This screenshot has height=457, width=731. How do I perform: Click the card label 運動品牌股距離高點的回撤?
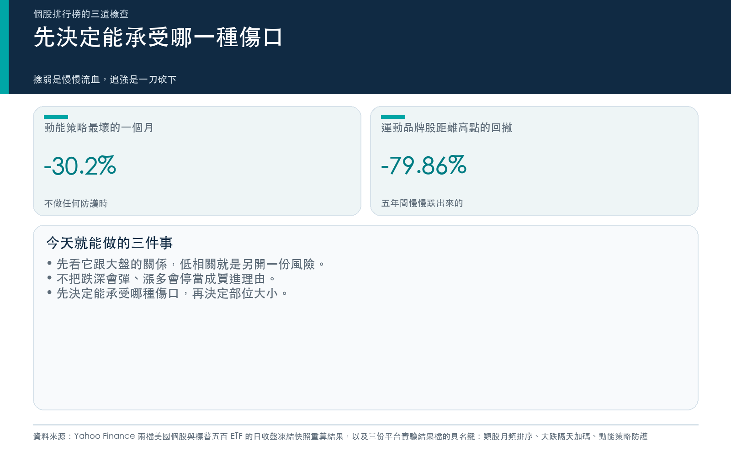[x=447, y=128]
